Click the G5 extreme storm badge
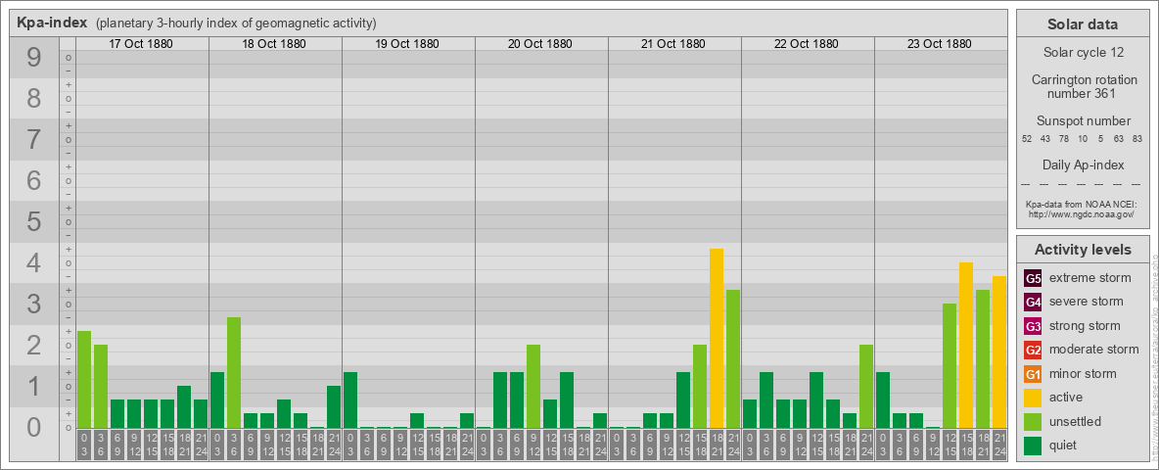 [1033, 278]
